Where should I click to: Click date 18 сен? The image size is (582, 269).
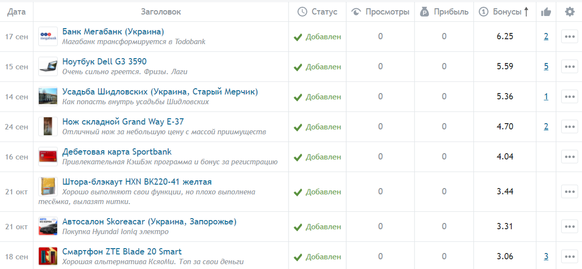pyautogui.click(x=16, y=257)
